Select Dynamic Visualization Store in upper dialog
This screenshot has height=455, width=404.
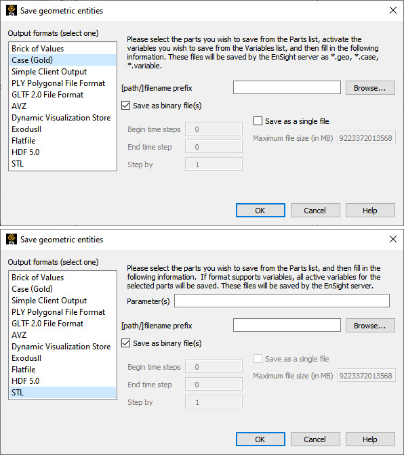click(62, 118)
